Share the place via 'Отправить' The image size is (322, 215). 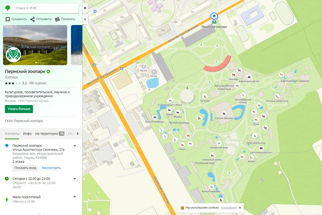[x=41, y=19]
